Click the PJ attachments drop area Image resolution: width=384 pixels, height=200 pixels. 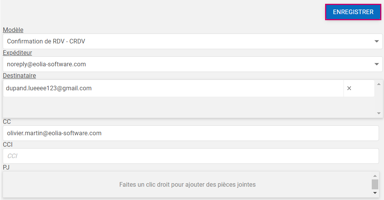click(187, 185)
